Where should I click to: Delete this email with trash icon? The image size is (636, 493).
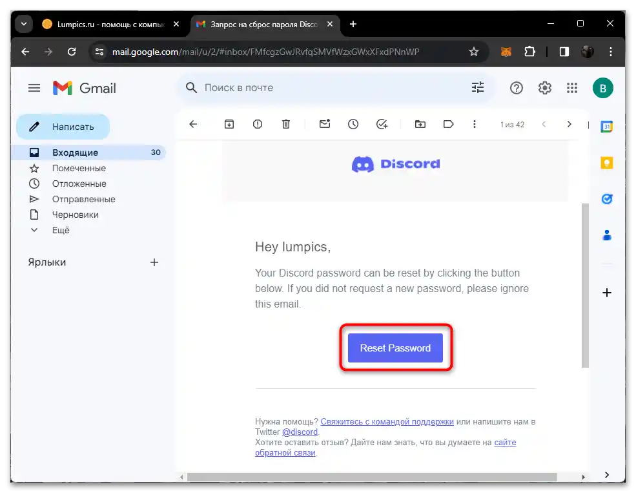coord(286,124)
